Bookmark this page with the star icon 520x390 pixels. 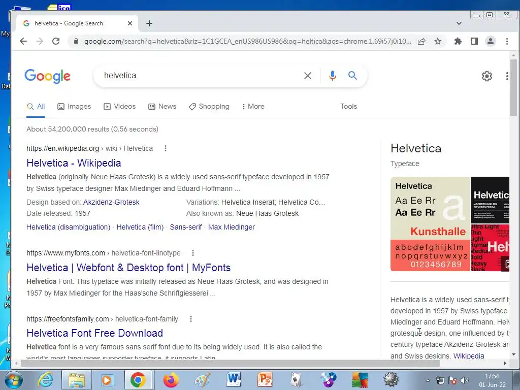pyautogui.click(x=438, y=41)
